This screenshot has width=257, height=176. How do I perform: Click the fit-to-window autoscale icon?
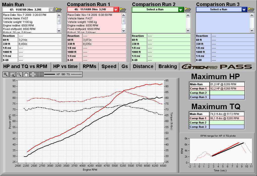pos(33,74)
